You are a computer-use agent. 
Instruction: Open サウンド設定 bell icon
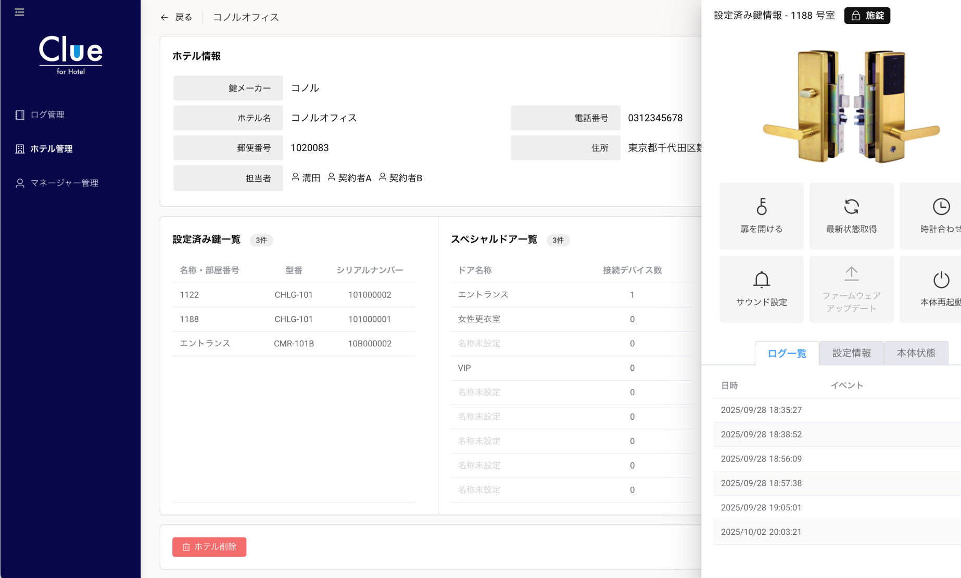pyautogui.click(x=761, y=280)
